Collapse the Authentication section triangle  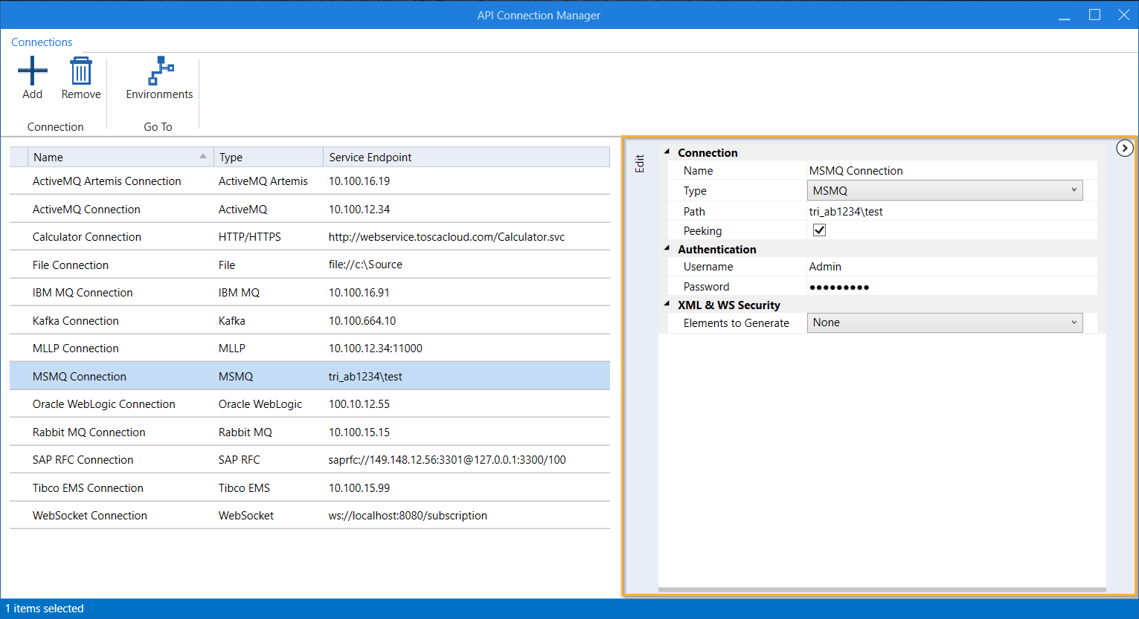click(x=667, y=248)
